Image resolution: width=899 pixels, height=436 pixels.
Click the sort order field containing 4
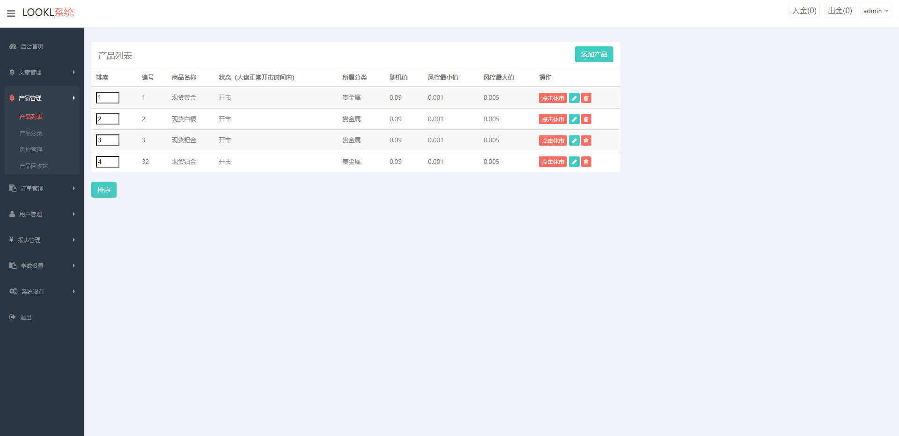108,162
